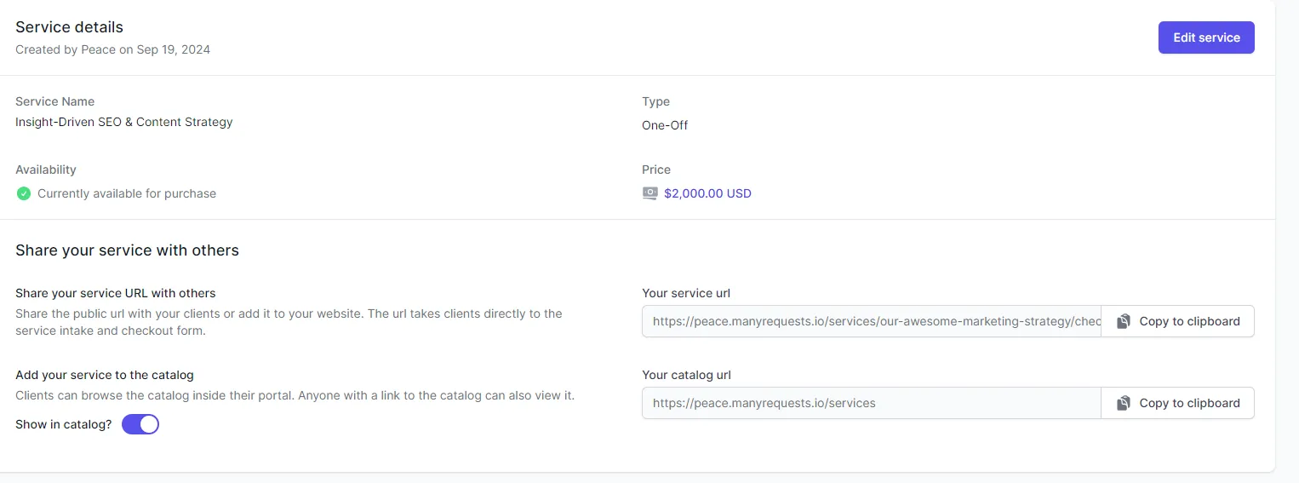Click the Edit service button

pyautogui.click(x=1206, y=37)
